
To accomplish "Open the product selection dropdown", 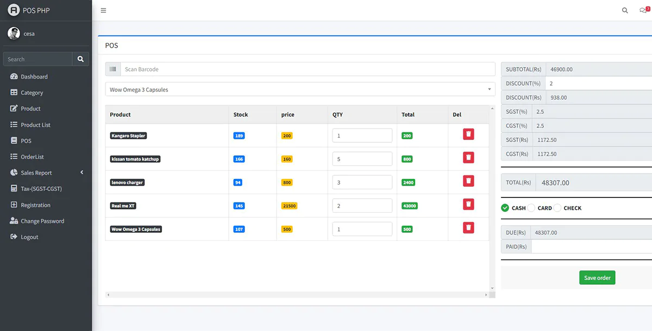I will 300,90.
